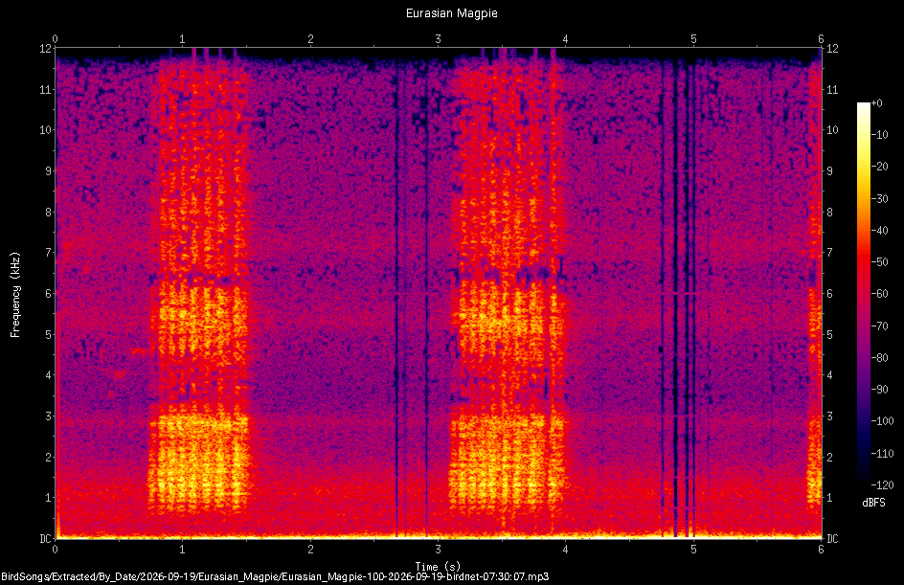Click "12" on the right frequency axis
904x585 pixels.
[832, 49]
